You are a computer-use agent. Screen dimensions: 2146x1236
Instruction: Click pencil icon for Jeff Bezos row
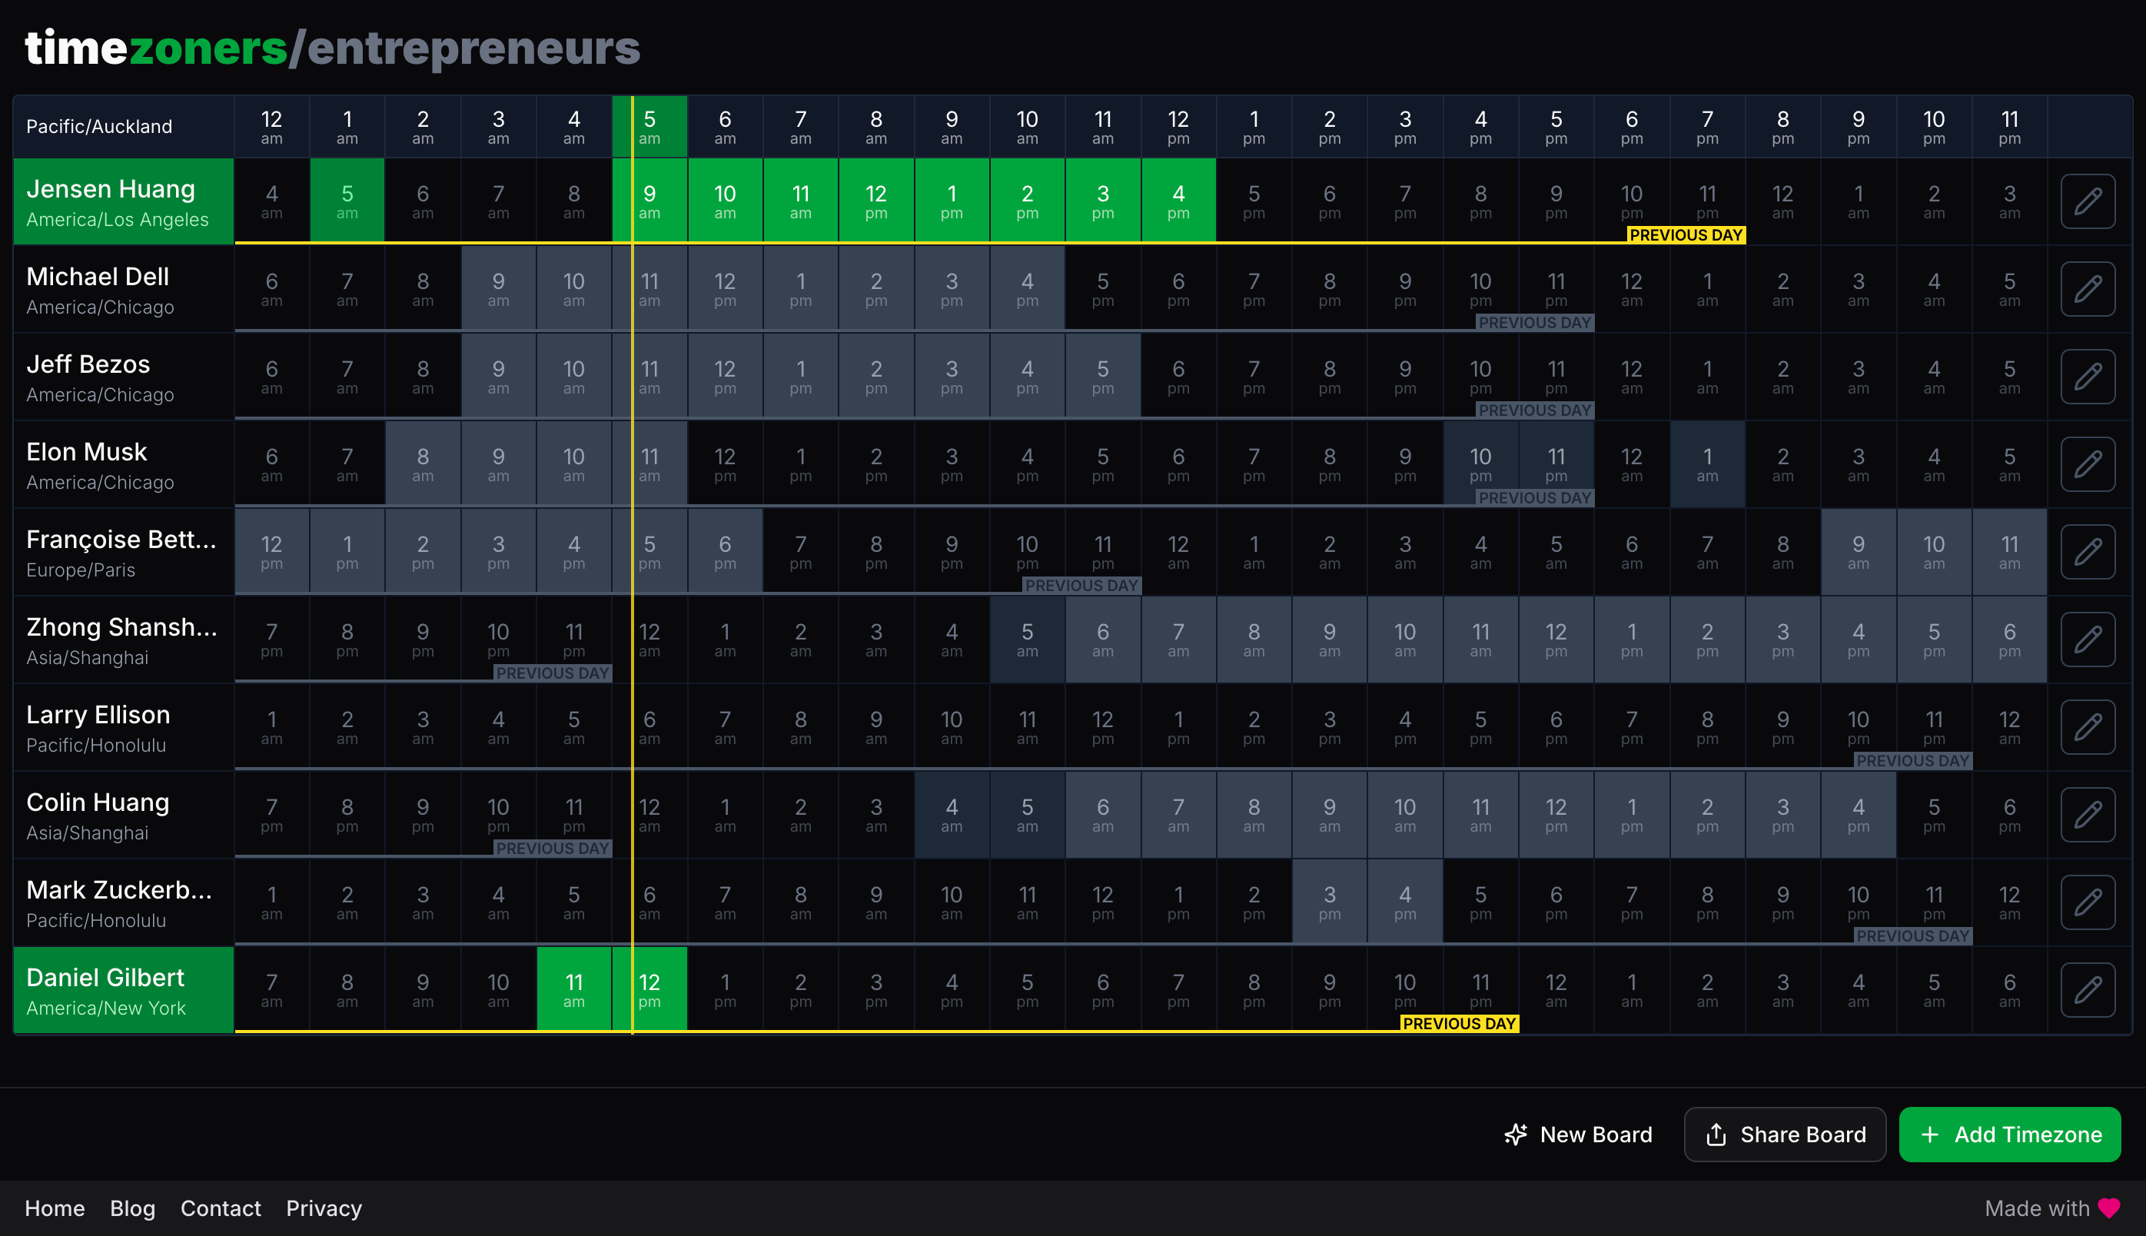(x=2088, y=376)
